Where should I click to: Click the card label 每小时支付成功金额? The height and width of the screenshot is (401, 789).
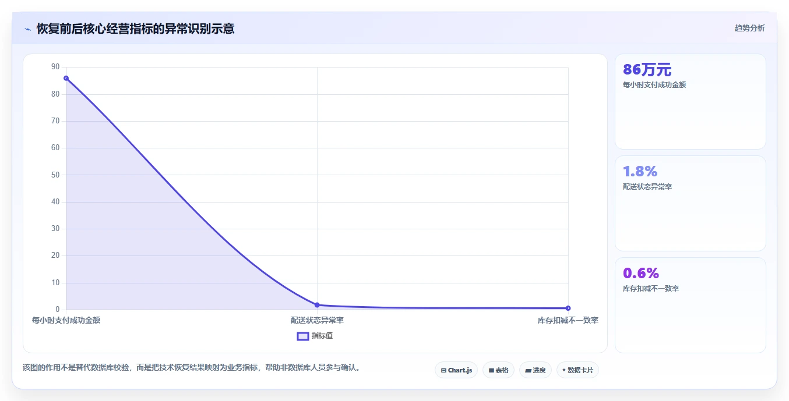point(654,85)
